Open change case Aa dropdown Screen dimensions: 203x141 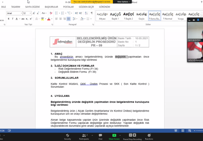point(44,13)
